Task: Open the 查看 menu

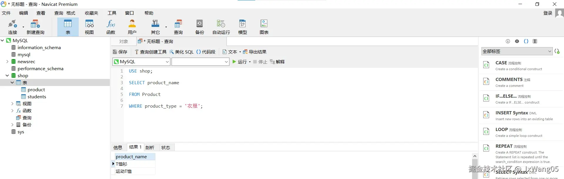Action: point(41,13)
